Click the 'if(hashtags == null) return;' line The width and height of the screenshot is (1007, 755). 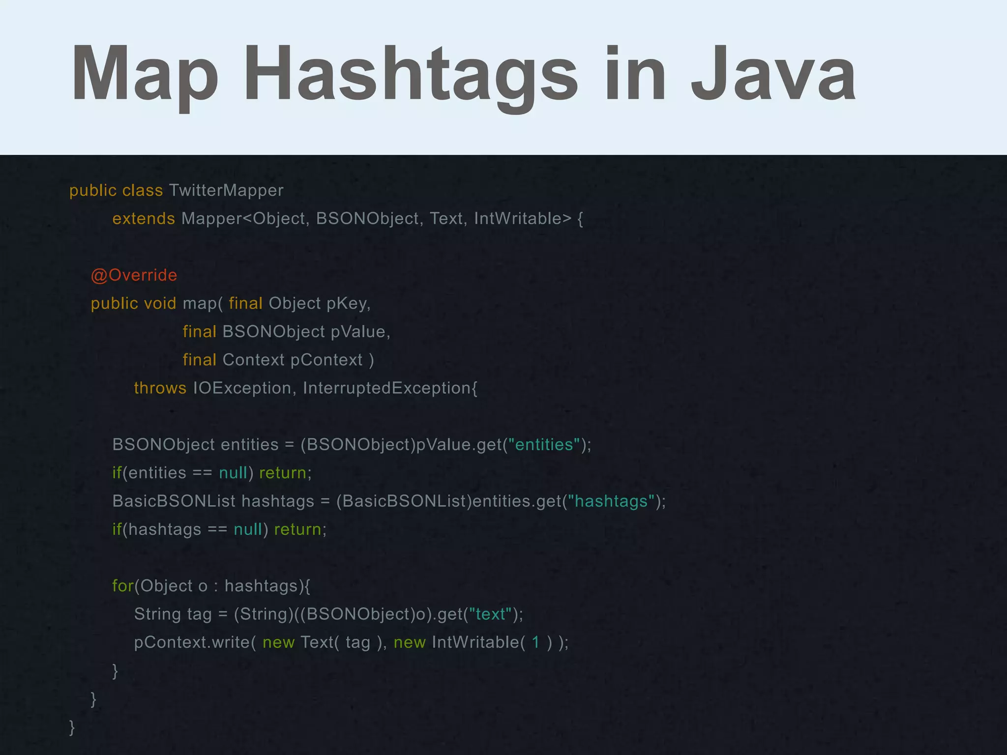coord(219,529)
